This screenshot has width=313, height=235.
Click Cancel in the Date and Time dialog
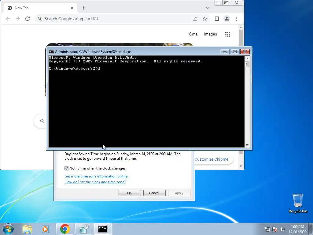coord(154,193)
